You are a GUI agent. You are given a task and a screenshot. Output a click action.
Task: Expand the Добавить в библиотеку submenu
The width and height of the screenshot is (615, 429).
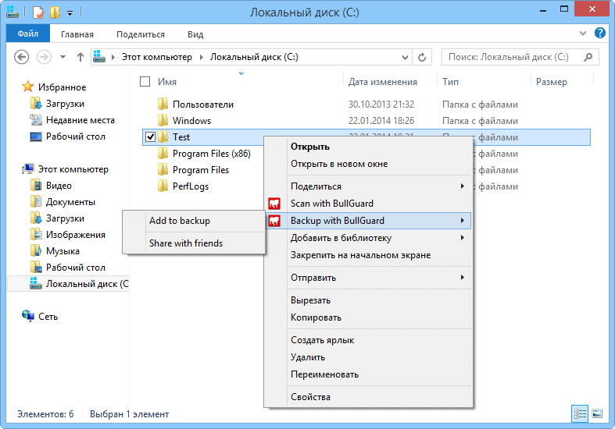463,238
